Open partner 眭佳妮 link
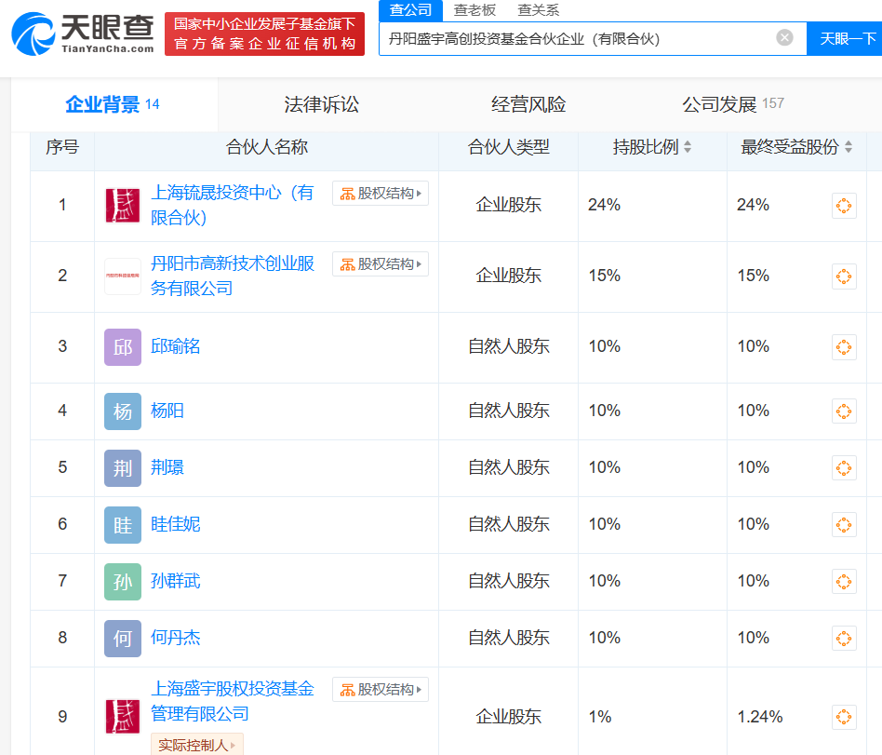 pyautogui.click(x=175, y=524)
